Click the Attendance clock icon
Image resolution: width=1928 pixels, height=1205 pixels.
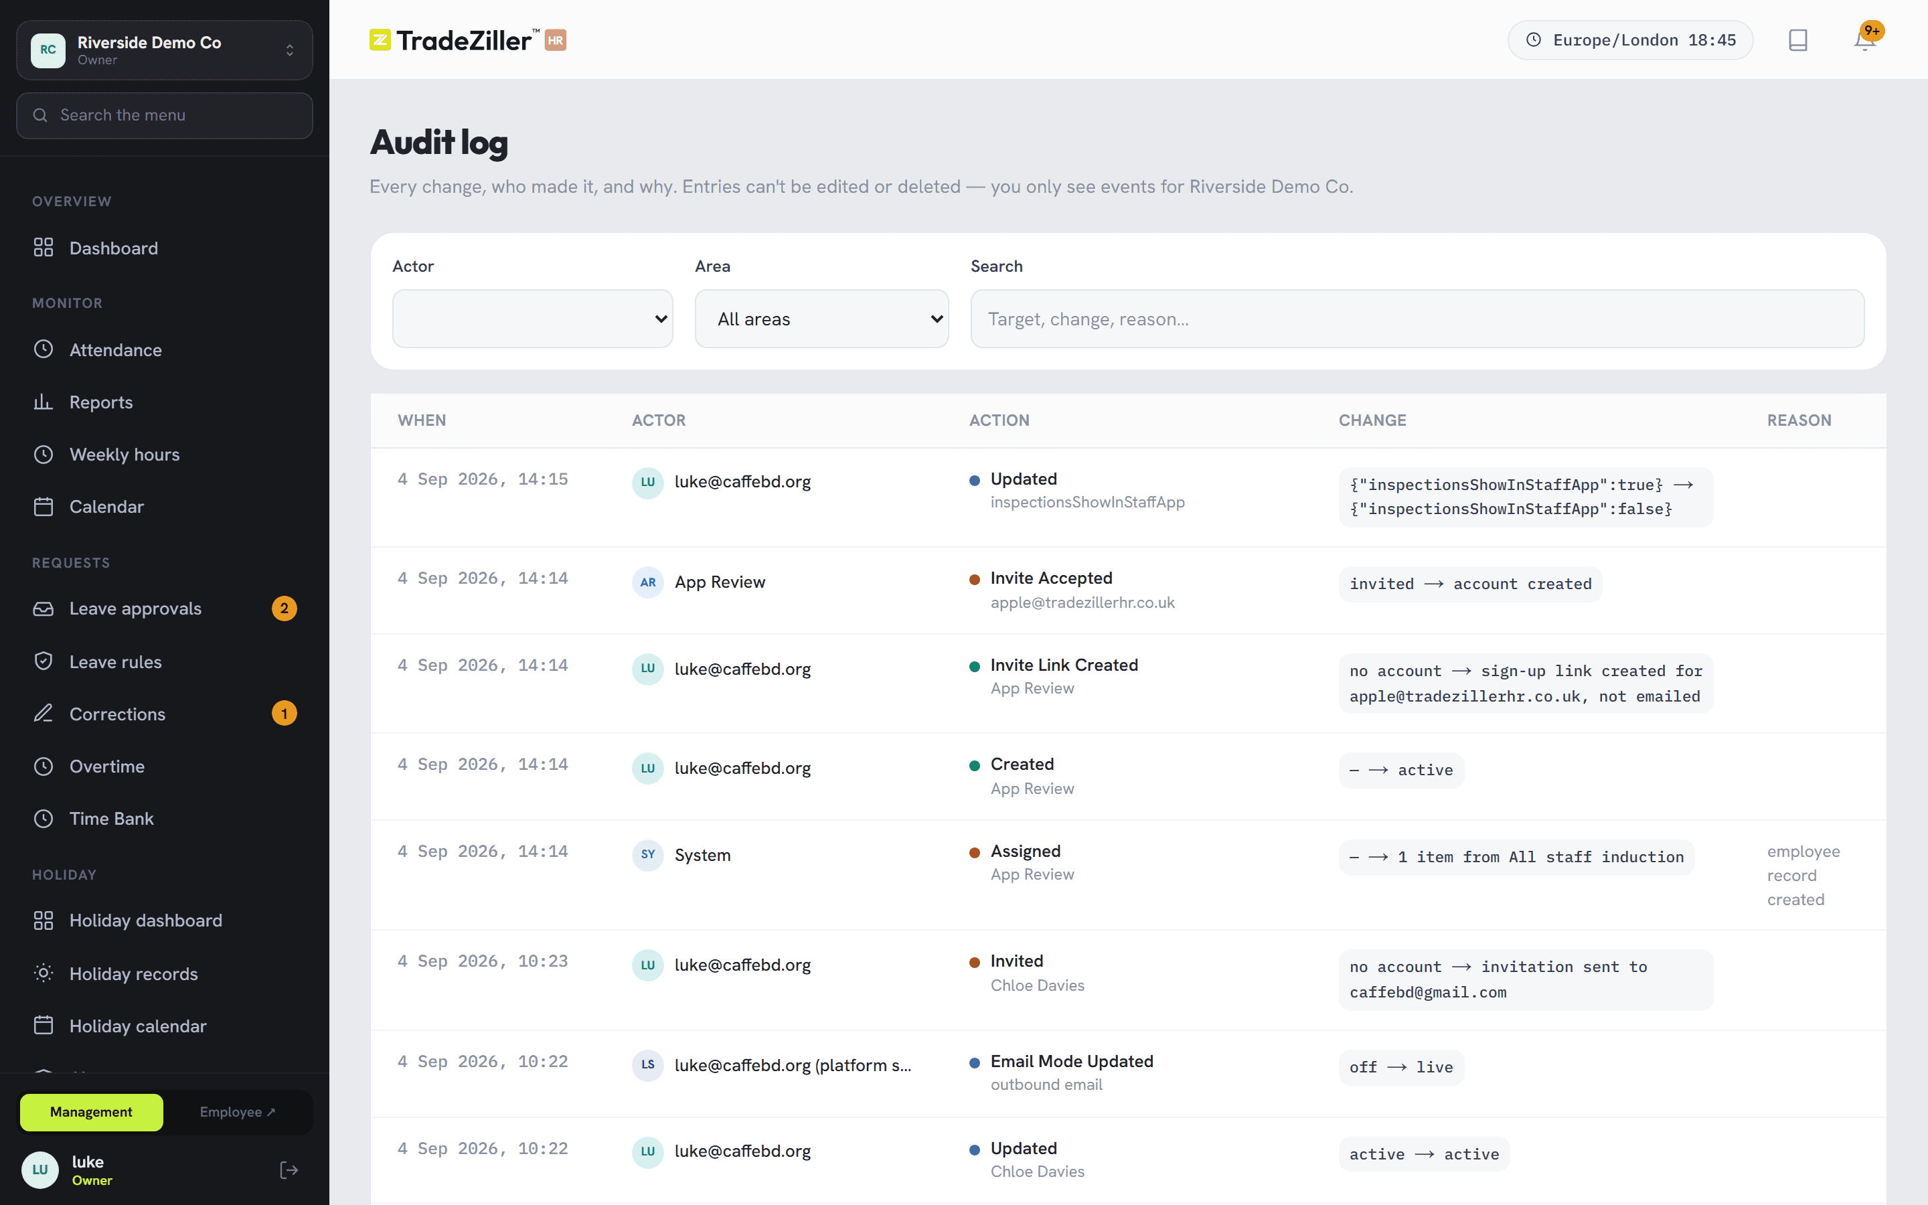43,349
